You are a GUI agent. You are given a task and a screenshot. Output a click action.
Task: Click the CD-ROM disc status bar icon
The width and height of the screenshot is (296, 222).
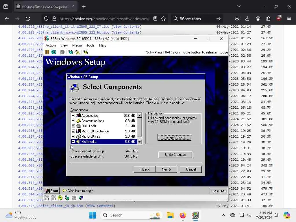(x=60, y=198)
